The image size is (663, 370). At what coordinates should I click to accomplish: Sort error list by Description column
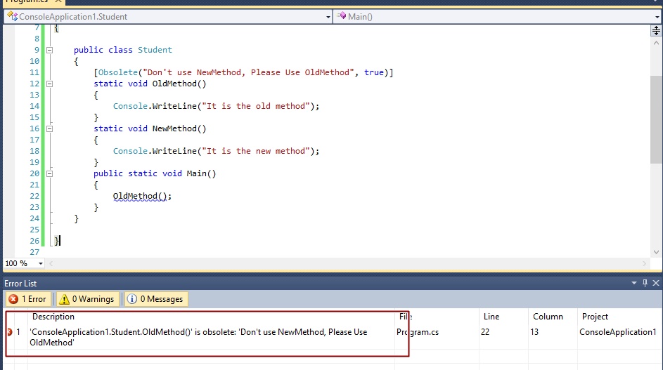[53, 317]
